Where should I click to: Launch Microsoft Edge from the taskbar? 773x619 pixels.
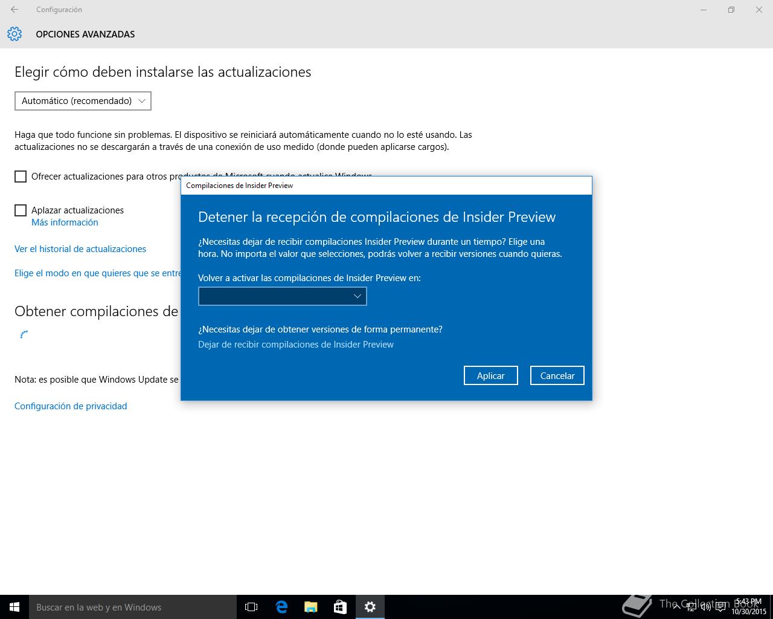click(281, 607)
